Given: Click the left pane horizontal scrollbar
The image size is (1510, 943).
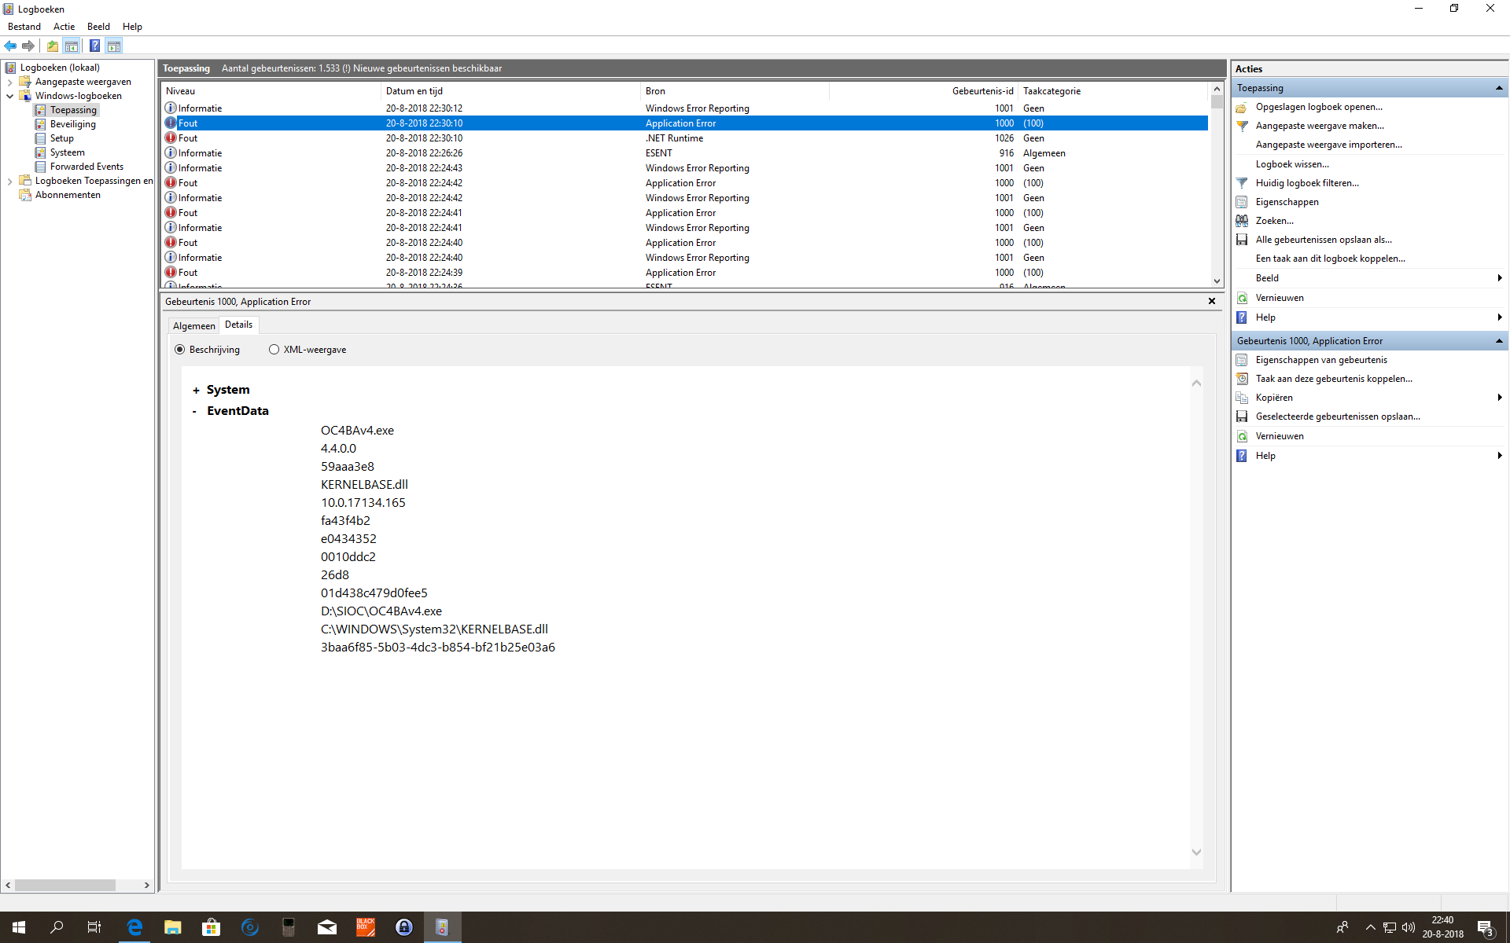Looking at the screenshot, I should [65, 885].
